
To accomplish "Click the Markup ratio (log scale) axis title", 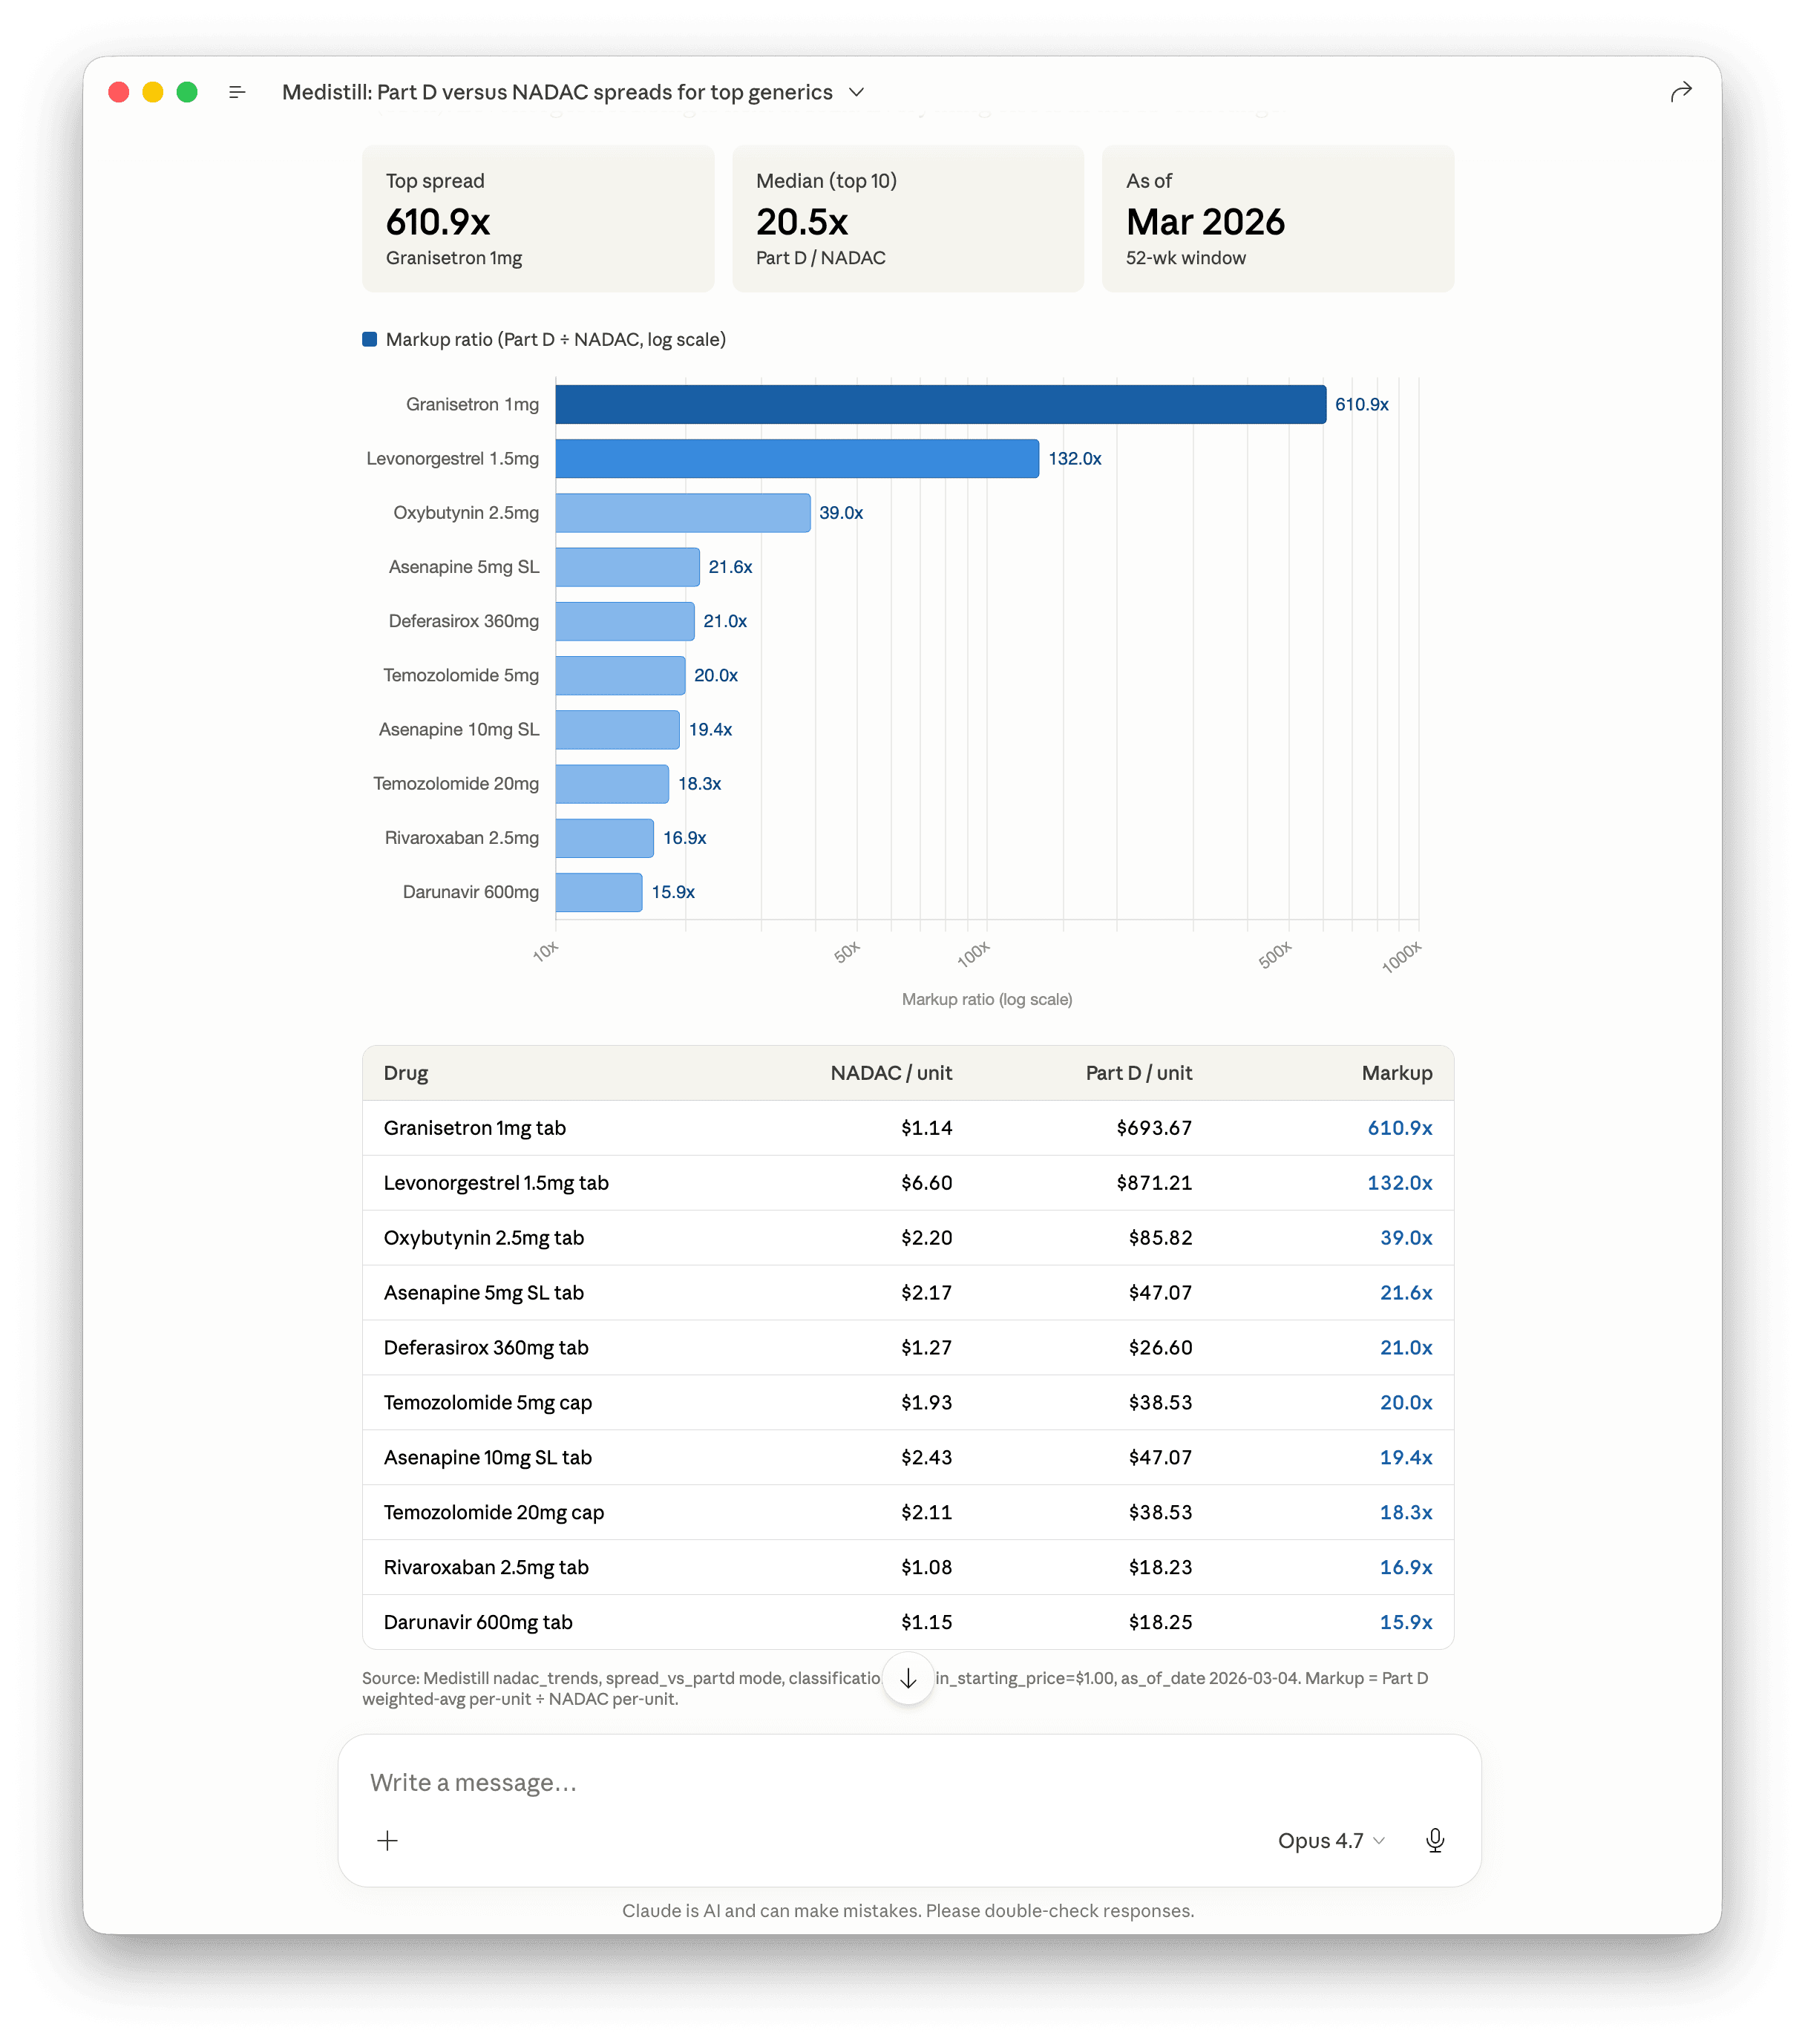I will (987, 999).
